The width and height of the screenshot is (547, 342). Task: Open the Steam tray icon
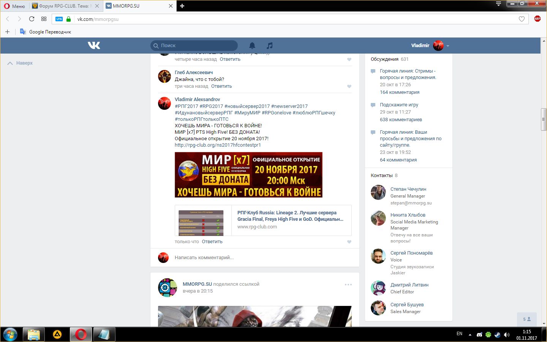click(497, 335)
